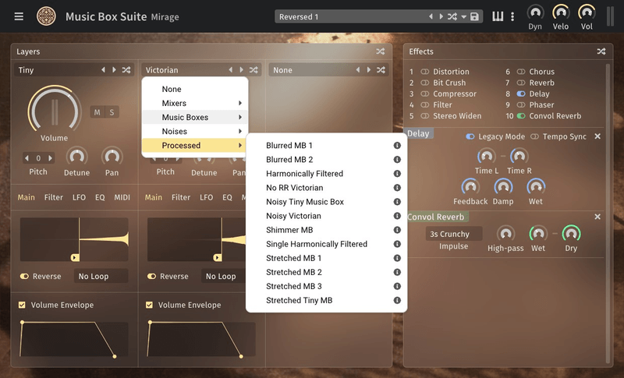Viewport: 624px width, 378px height.
Task: Enable the Chorus effect
Action: [x=521, y=72]
